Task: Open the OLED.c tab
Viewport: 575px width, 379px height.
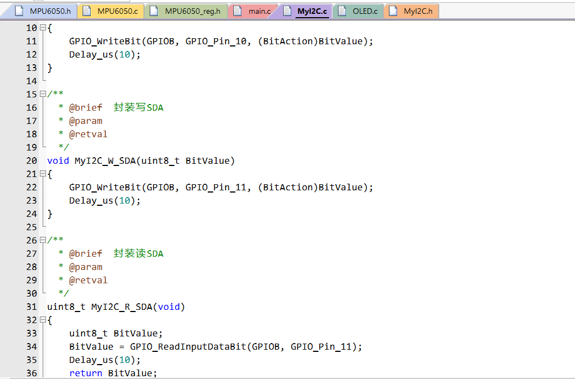Action: (358, 11)
